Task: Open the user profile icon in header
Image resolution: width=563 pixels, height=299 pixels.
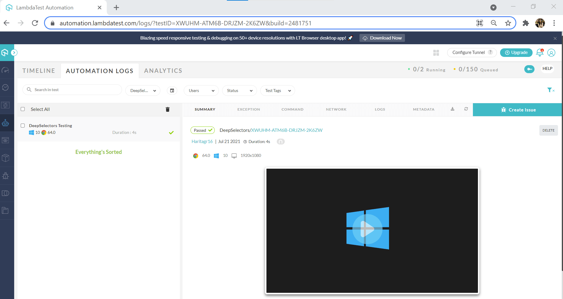Action: (551, 52)
